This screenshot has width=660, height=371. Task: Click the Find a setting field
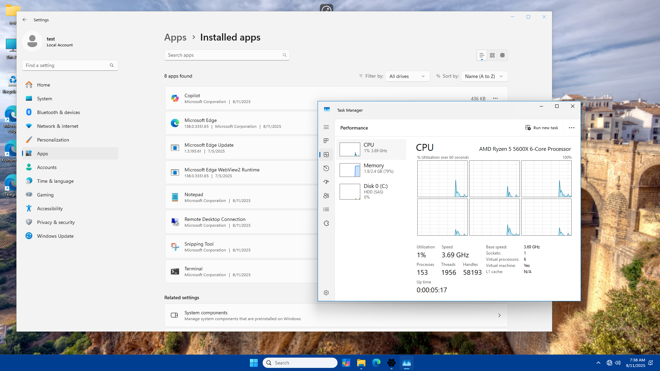(70, 65)
